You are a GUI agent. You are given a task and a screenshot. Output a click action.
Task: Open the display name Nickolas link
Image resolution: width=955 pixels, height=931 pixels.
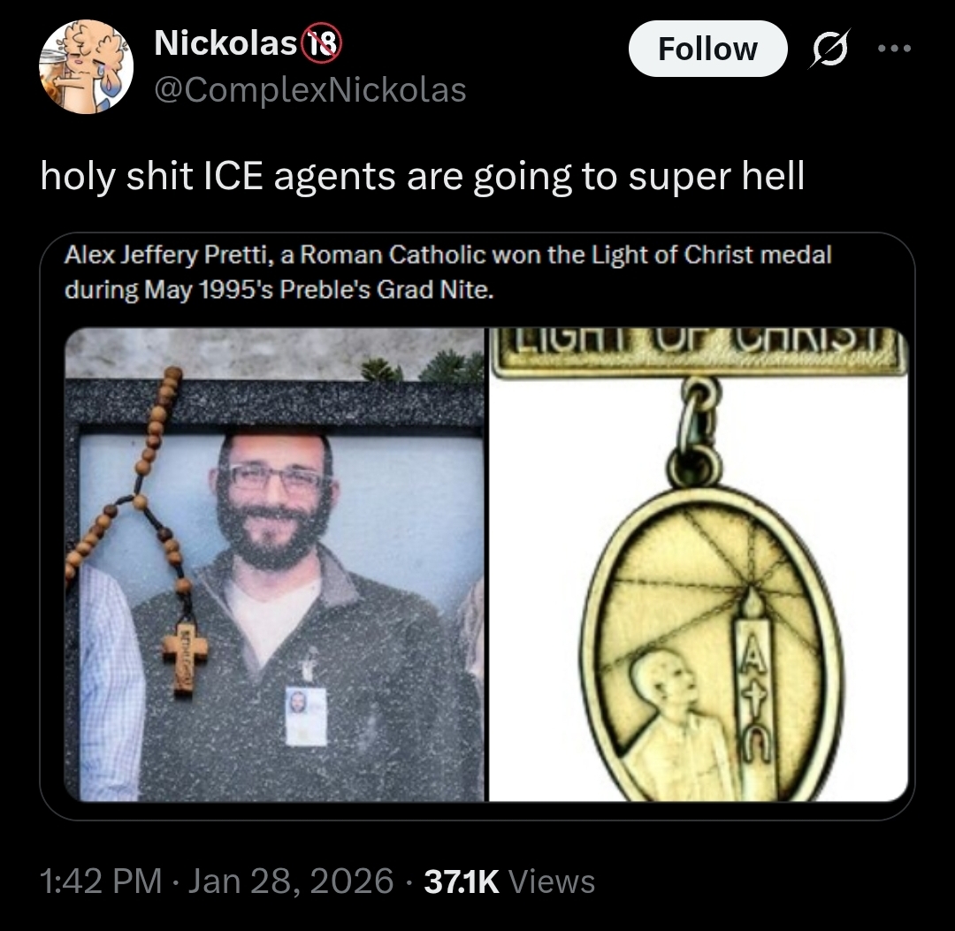(225, 43)
